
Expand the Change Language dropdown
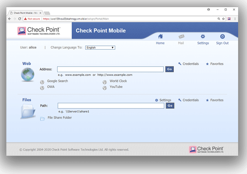click(100, 48)
